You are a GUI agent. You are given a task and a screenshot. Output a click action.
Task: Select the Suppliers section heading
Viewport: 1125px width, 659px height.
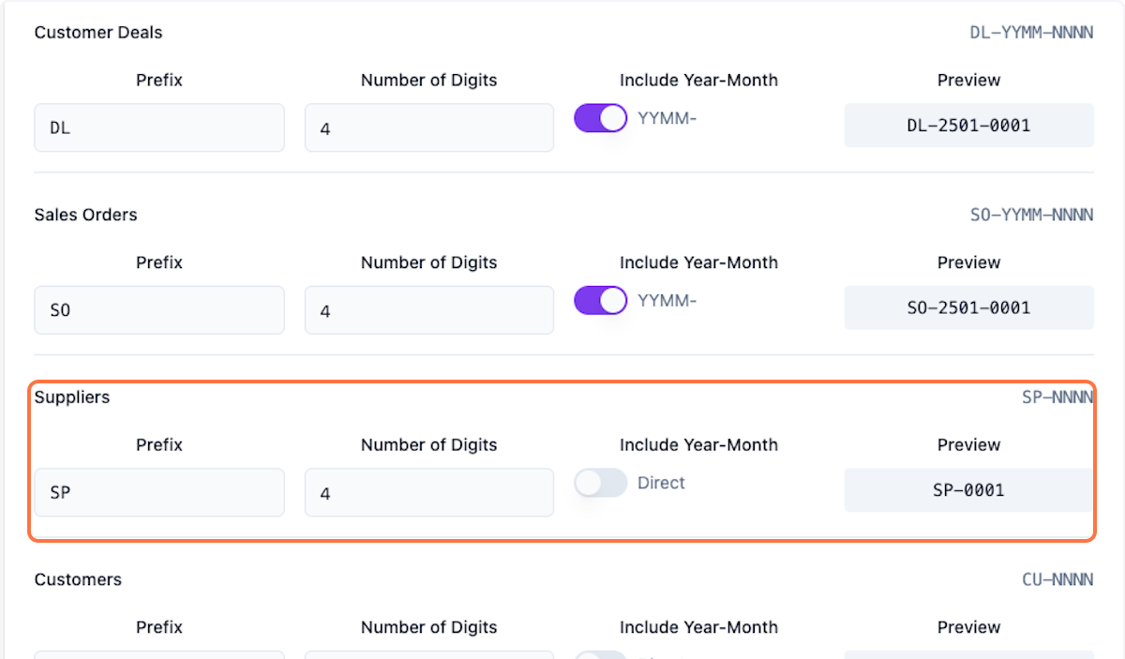point(72,397)
